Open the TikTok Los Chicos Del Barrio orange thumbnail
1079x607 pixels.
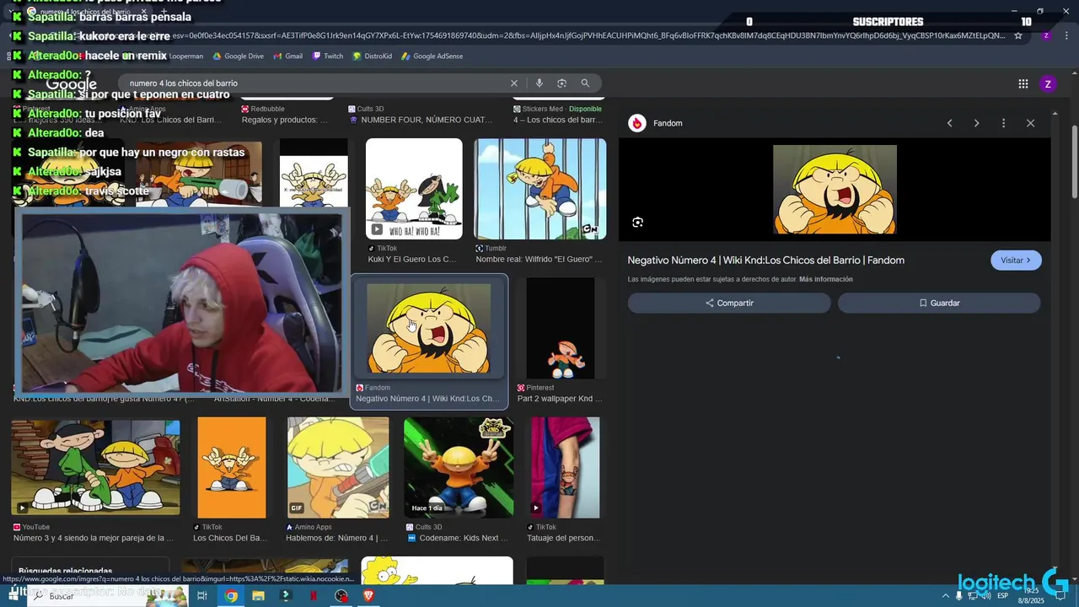tap(232, 467)
